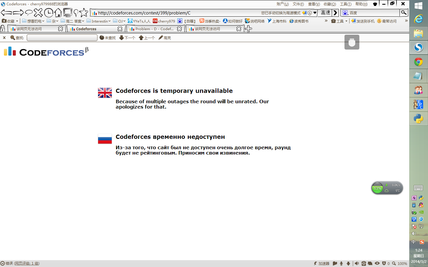Screen dimensions: 428x267
Task: Click the mouse gesture overlay icon
Action: tap(352, 42)
